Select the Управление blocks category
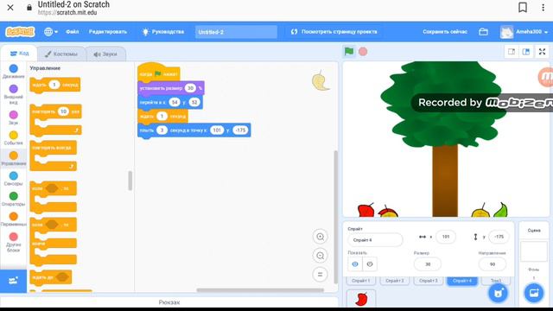 14,158
